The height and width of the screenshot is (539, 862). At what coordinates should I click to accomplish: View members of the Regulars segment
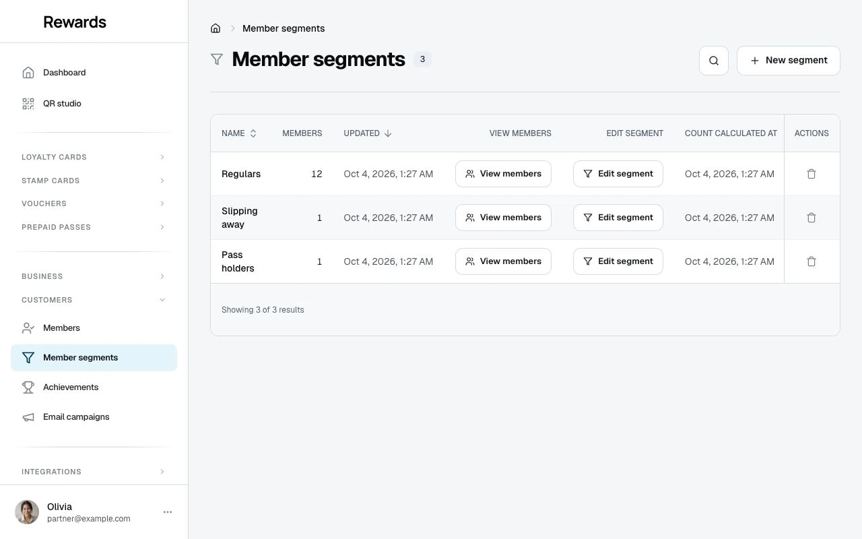(503, 174)
